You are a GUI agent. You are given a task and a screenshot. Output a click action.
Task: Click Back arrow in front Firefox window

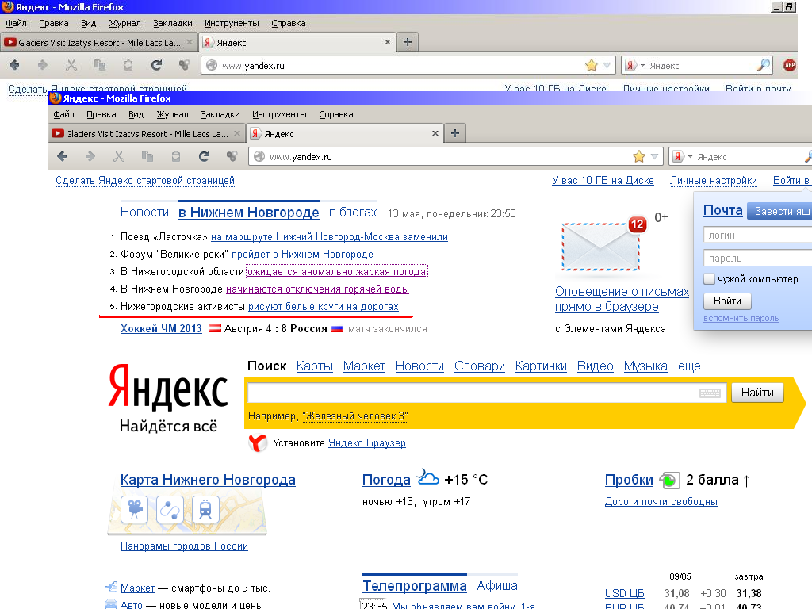click(x=62, y=156)
